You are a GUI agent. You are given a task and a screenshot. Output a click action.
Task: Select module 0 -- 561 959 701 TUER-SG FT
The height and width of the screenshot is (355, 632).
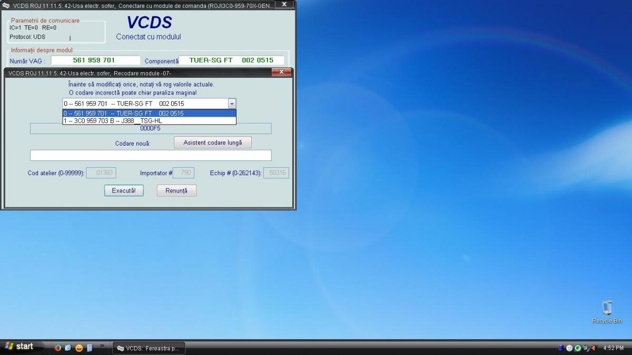(x=149, y=113)
